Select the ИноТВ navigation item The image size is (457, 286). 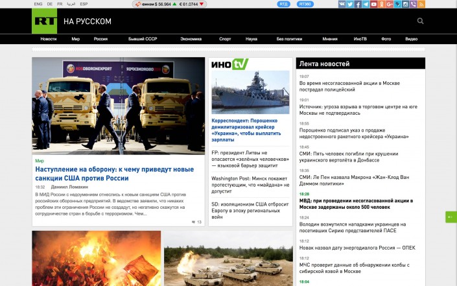pos(361,39)
